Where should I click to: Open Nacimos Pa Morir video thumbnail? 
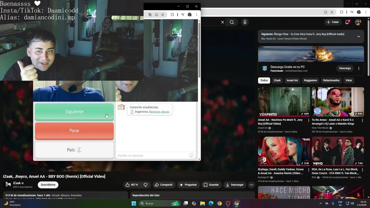tap(284, 102)
